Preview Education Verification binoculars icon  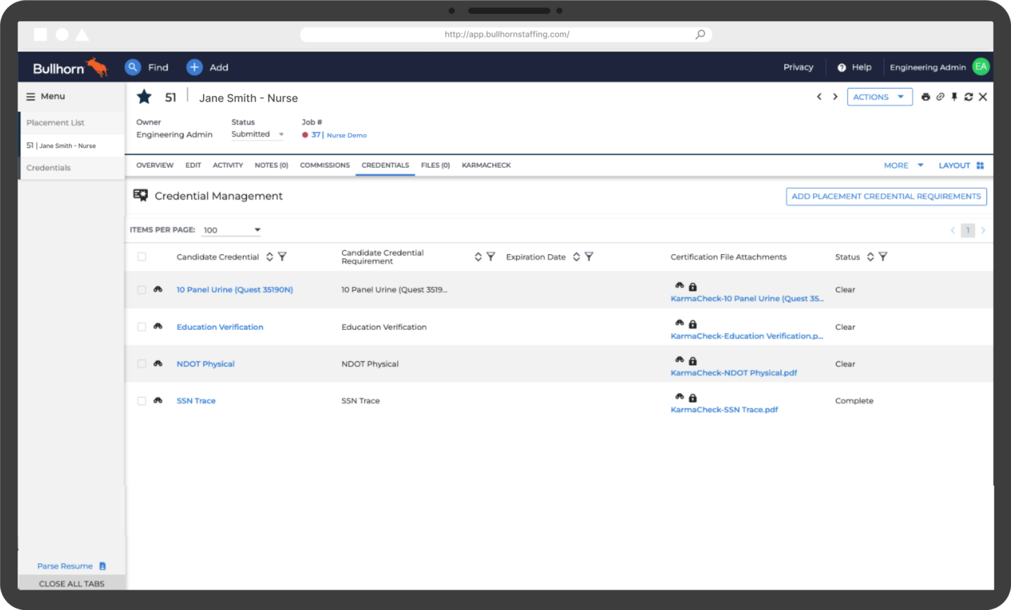click(x=158, y=326)
